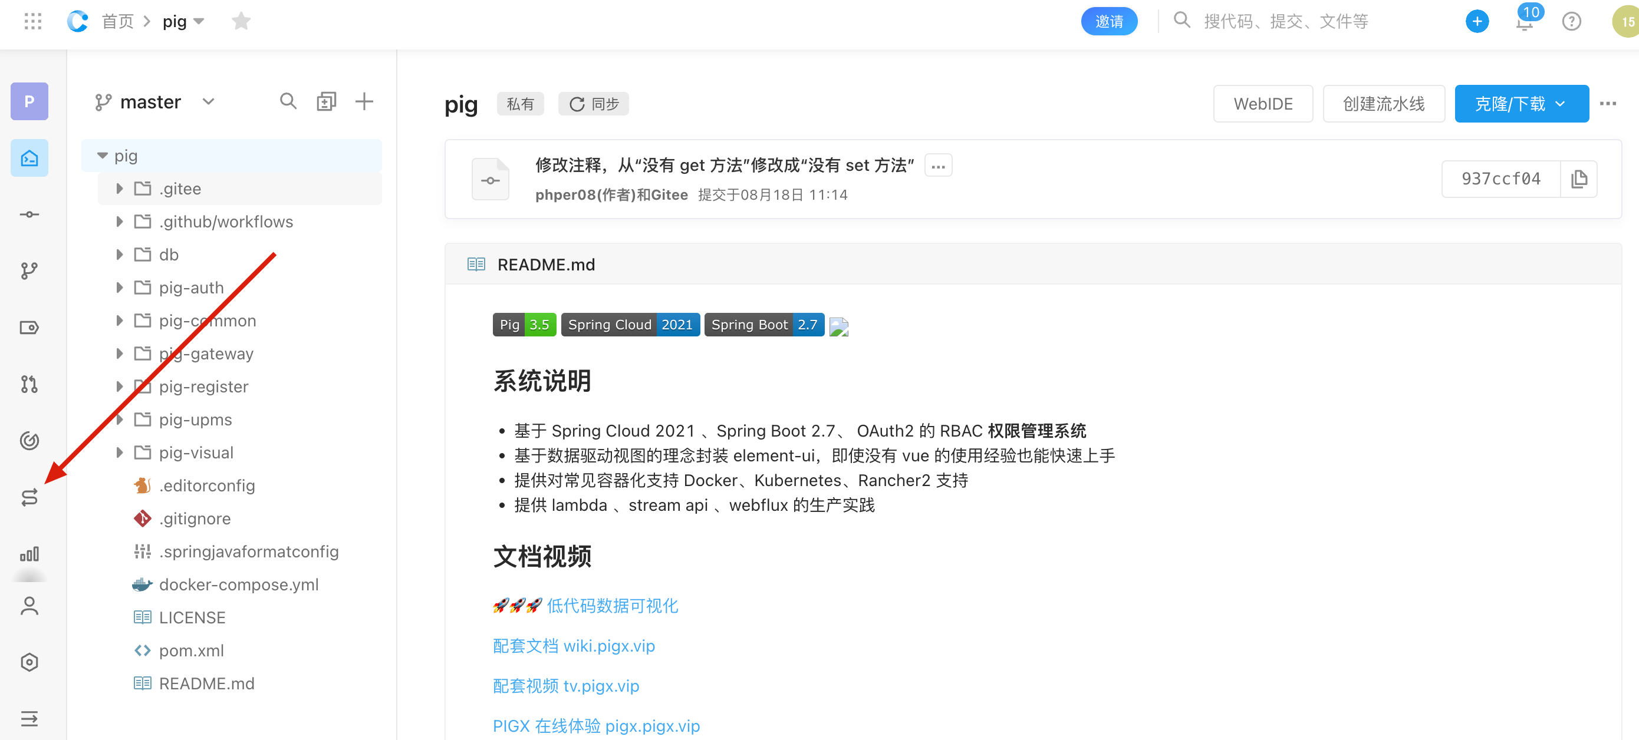The image size is (1639, 740).
Task: Expand the pig-auth folder
Action: [119, 288]
